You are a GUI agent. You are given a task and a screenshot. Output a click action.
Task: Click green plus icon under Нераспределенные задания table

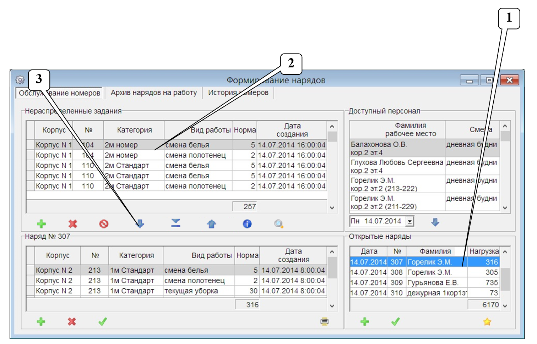click(41, 224)
